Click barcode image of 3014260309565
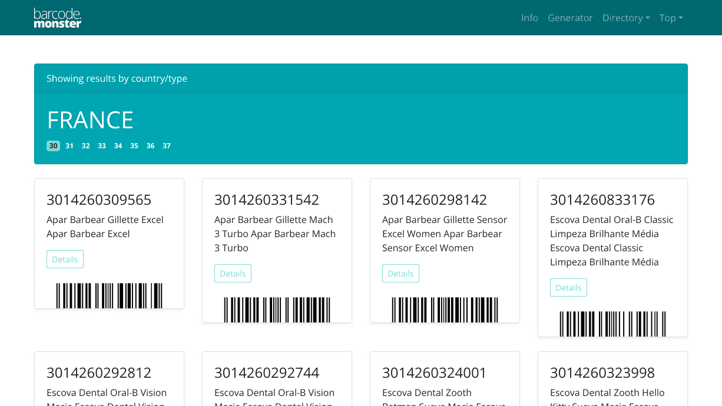Image resolution: width=722 pixels, height=406 pixels. tap(109, 295)
